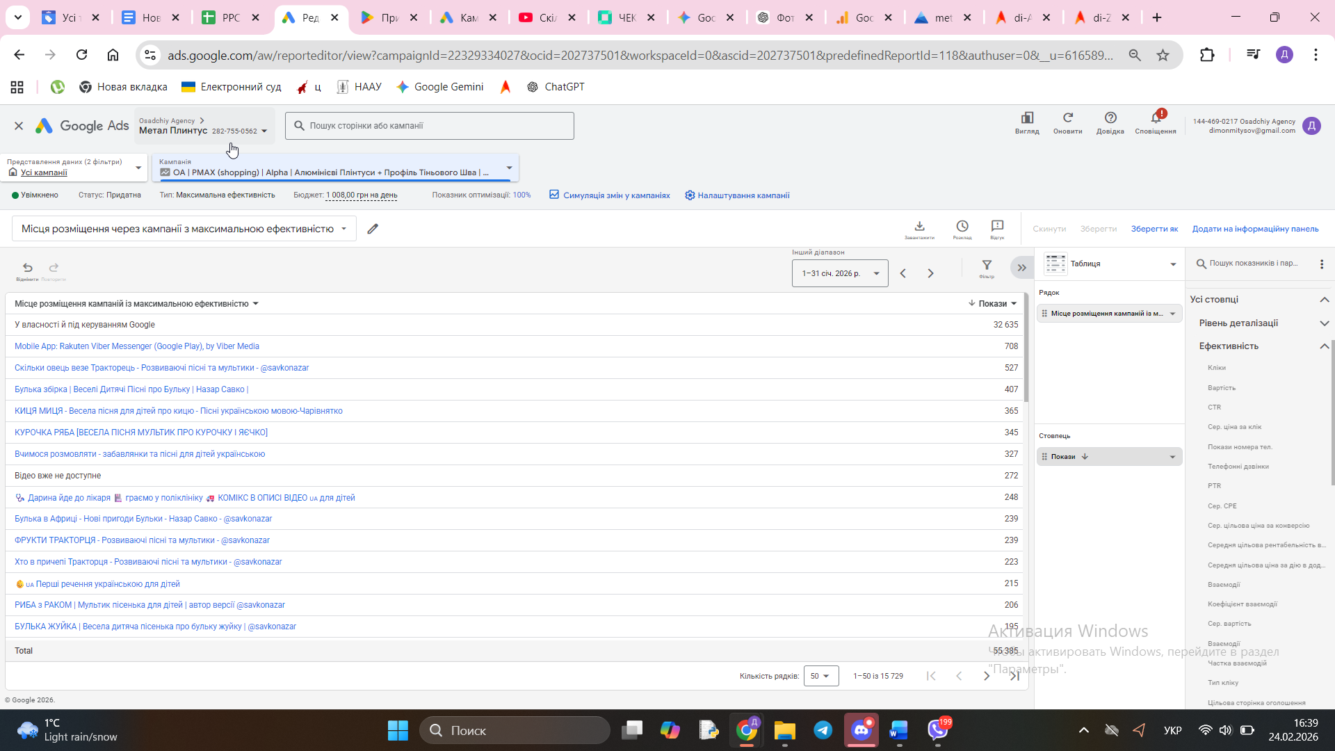This screenshot has width=1335, height=751.
Task: Open the date range dropdown
Action: point(839,273)
